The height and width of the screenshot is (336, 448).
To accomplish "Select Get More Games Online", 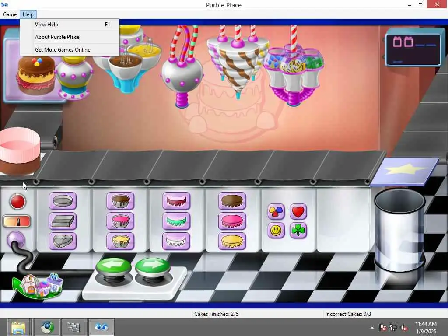I will point(70,50).
